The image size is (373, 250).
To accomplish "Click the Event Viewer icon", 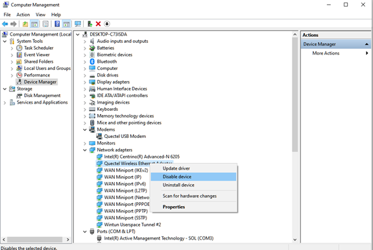I will [19, 55].
